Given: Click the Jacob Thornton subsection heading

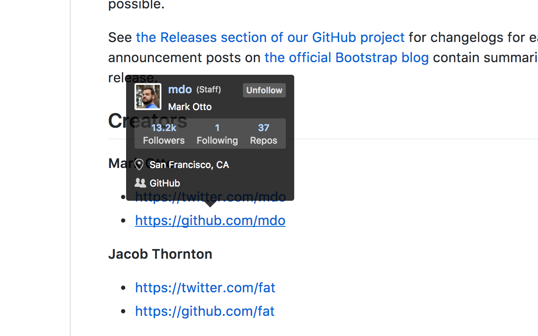Looking at the screenshot, I should point(160,254).
